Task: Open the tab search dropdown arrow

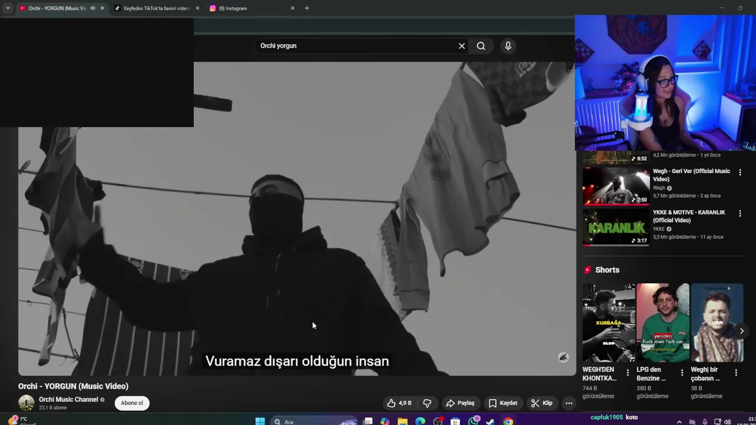Action: tap(8, 8)
